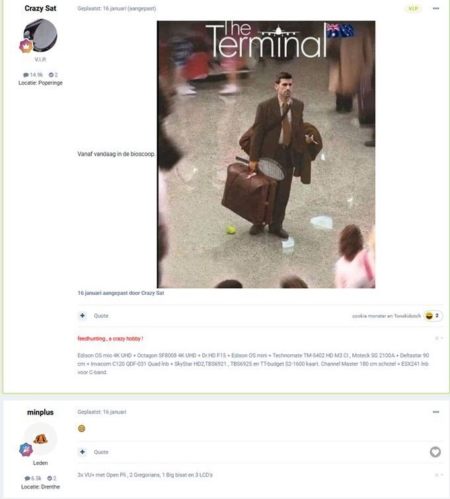
Task: Click minplus's avatar image
Action: (40, 439)
